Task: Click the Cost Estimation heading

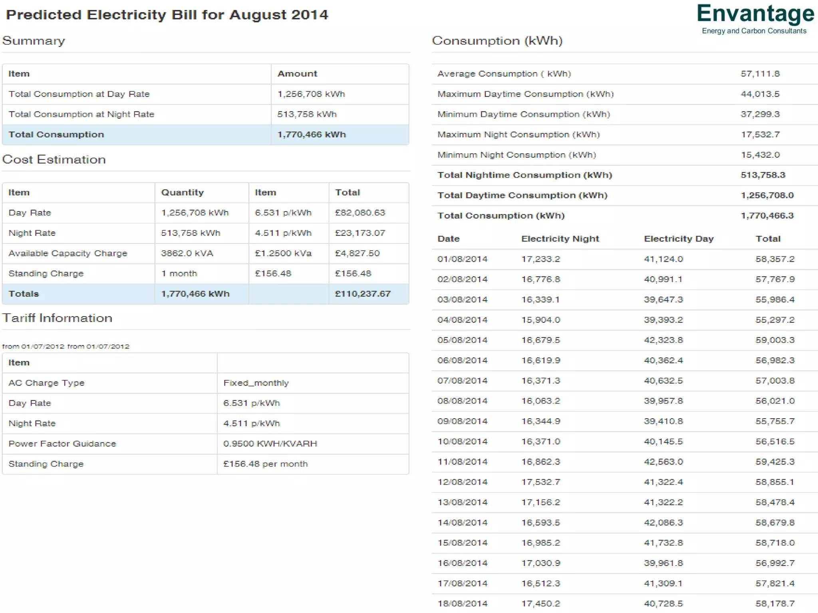Action: (x=54, y=160)
